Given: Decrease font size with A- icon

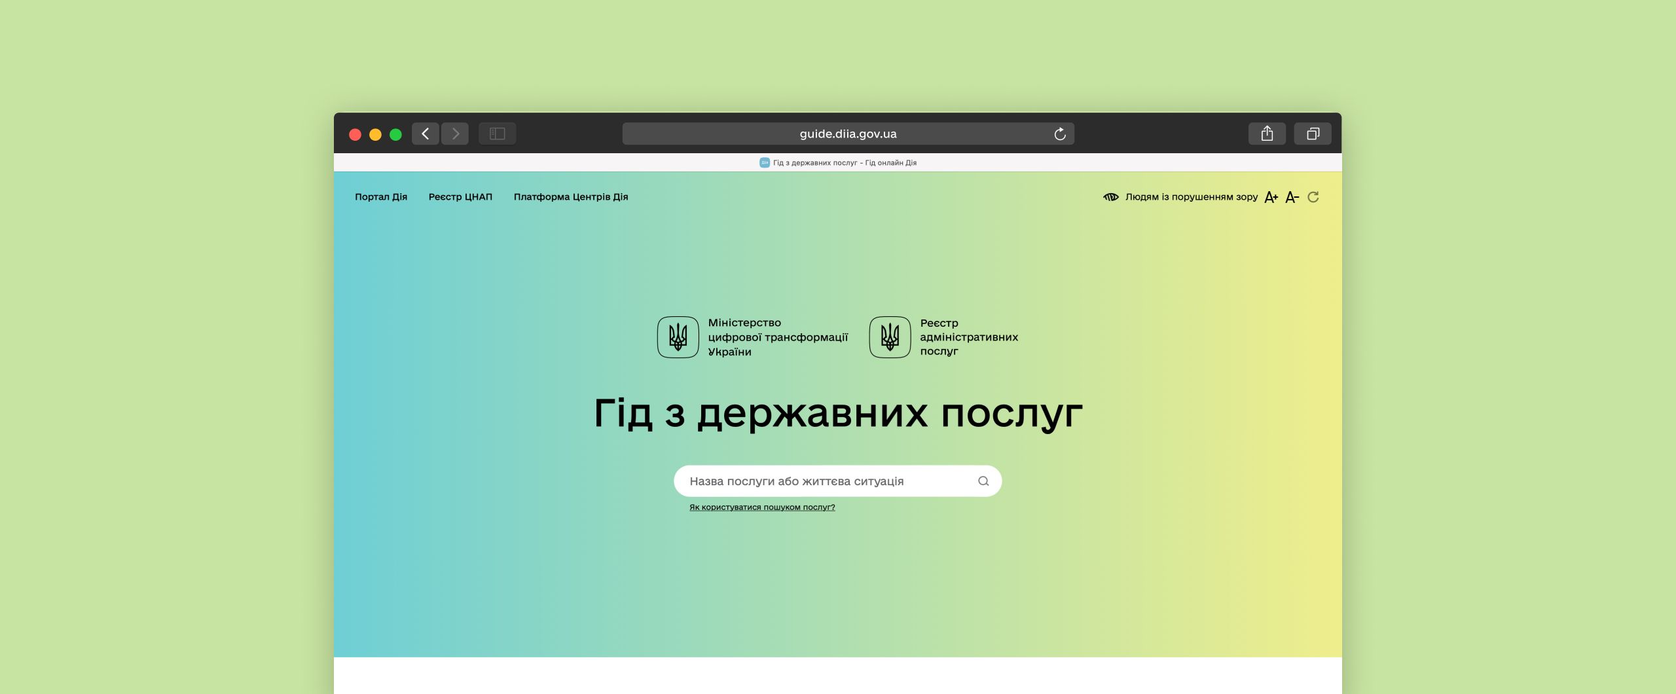Looking at the screenshot, I should (x=1292, y=197).
